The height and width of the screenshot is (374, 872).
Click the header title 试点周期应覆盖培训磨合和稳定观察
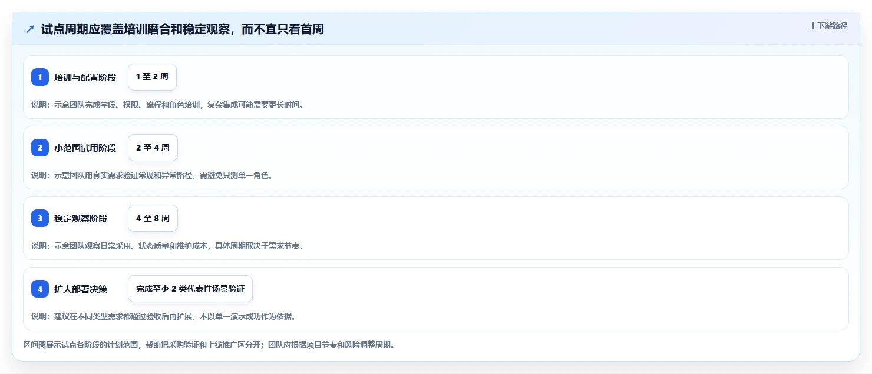pyautogui.click(x=183, y=29)
